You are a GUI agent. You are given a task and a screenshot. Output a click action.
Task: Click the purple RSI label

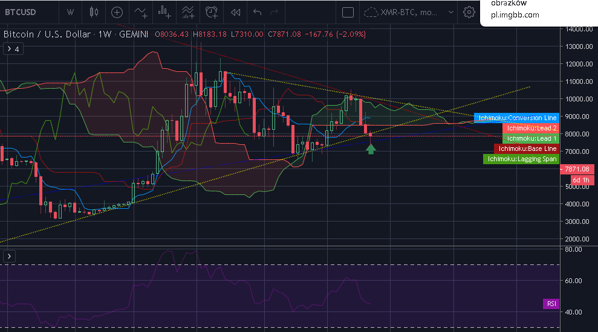[551, 304]
